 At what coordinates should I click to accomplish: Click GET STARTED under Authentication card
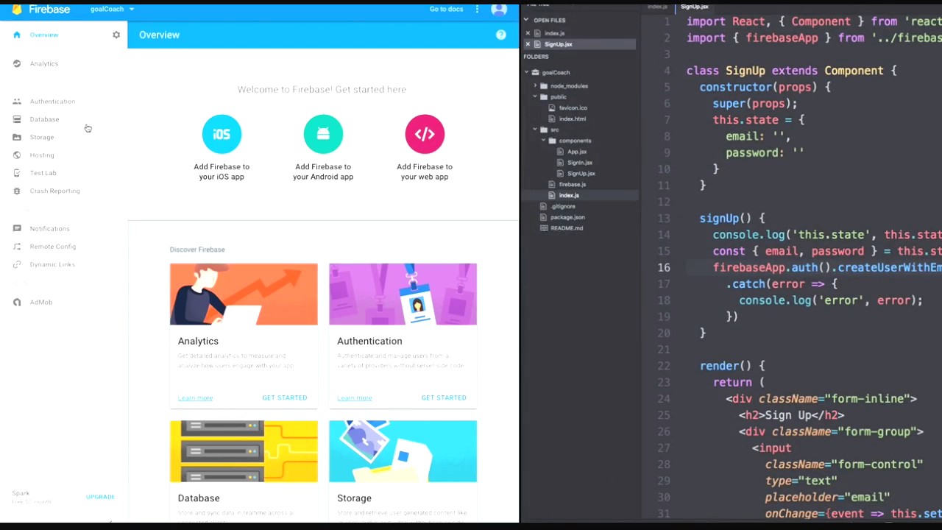(444, 397)
